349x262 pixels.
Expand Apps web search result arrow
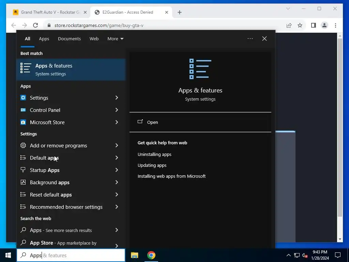point(117,230)
